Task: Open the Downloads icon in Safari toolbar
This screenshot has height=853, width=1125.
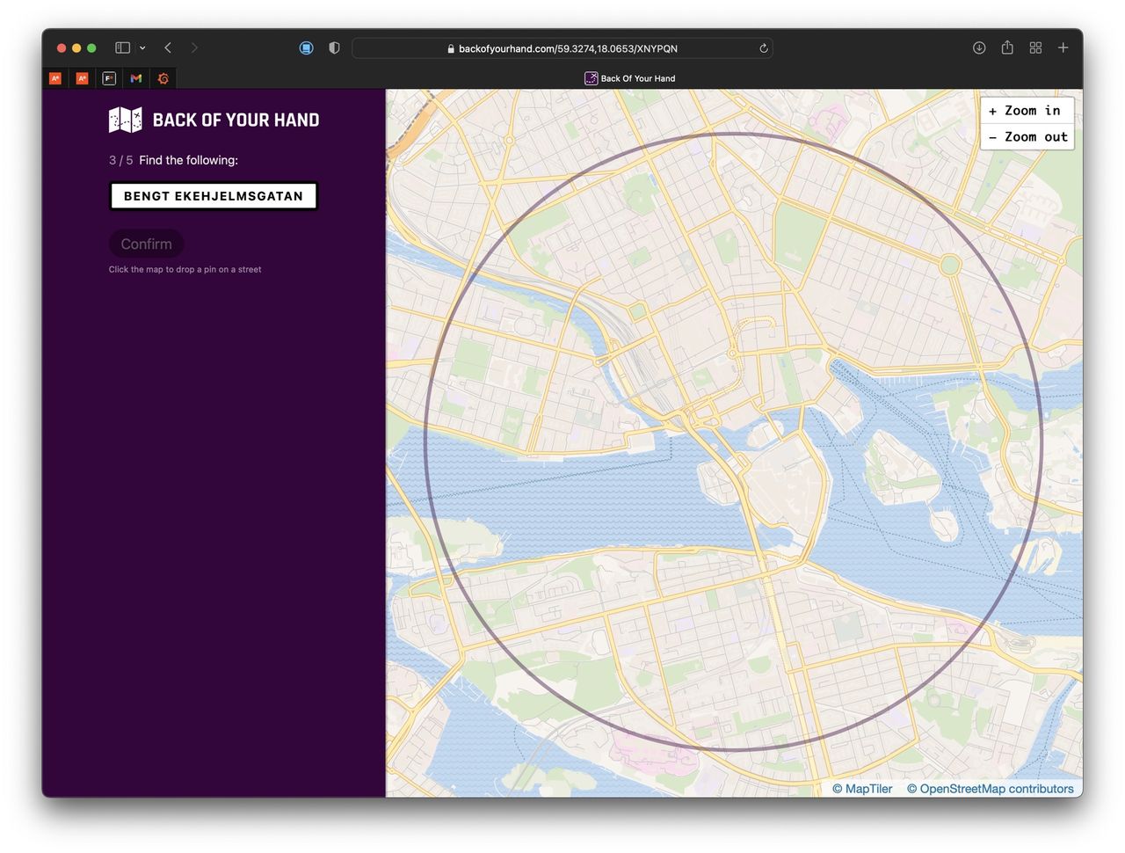Action: [979, 48]
